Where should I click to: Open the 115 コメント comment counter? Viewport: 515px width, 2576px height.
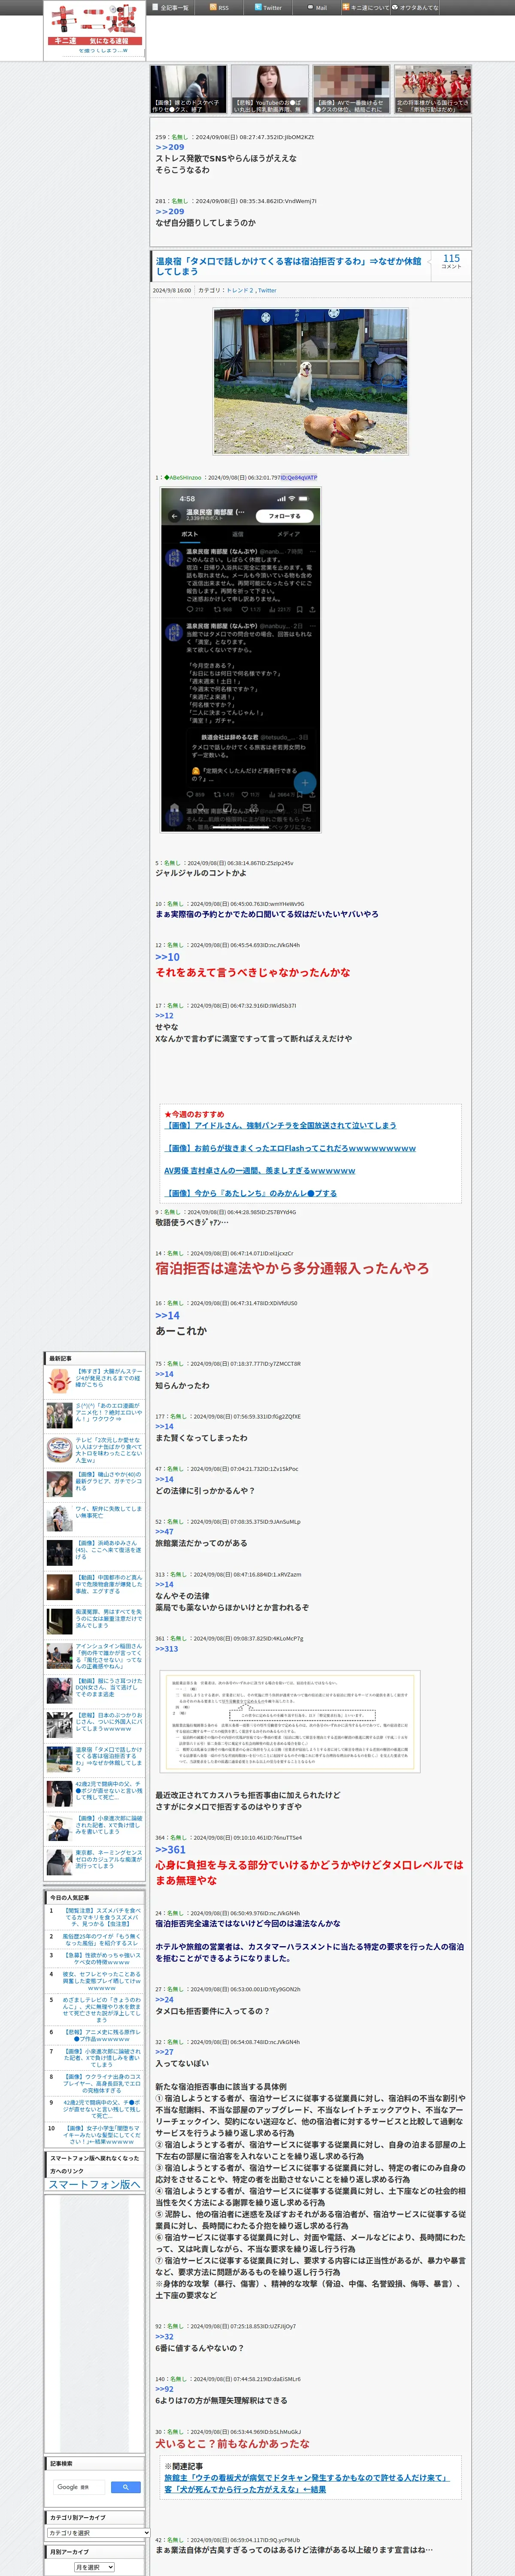point(451,261)
